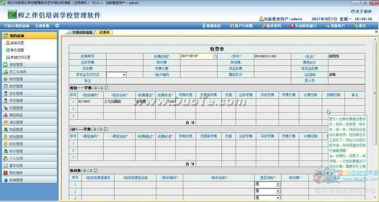
Task: Switch to the 学费到期催缴 tab
Action: point(82,32)
